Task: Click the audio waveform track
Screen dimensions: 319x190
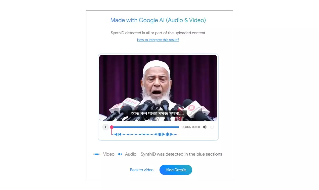Action: [145, 134]
